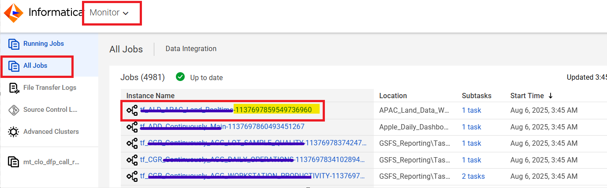607x188 pixels.
Task: Click taskflow icon of WORKSTATION_PRODUCTIVITY job
Action: (132, 177)
